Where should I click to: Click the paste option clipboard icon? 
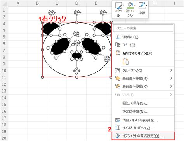click(126, 61)
